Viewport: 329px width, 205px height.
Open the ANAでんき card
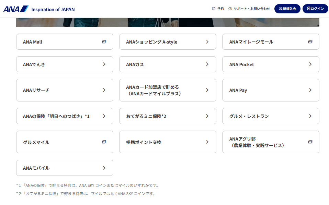point(65,64)
